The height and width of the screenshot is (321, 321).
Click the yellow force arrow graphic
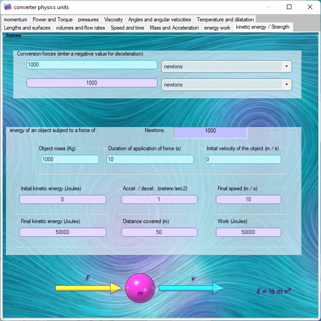pos(89,288)
